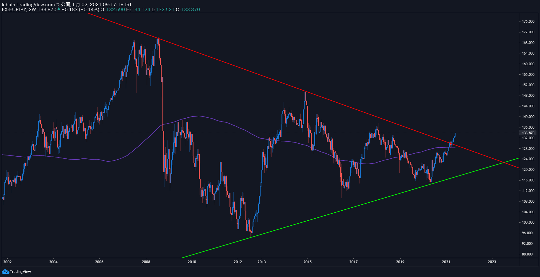540x277 pixels.
Task: Click the 140.000 price axis label
Action: pyautogui.click(x=528, y=117)
